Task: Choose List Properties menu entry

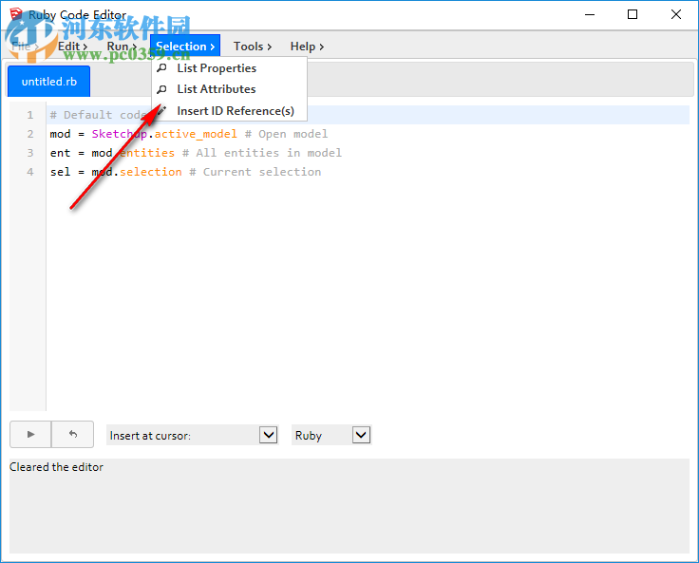Action: (229, 68)
